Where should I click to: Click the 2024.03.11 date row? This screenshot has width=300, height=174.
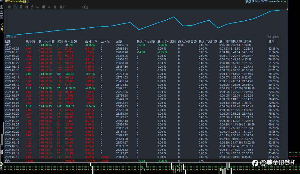pyautogui.click(x=12, y=88)
